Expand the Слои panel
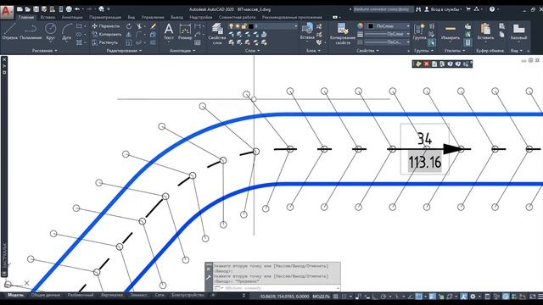 253,51
